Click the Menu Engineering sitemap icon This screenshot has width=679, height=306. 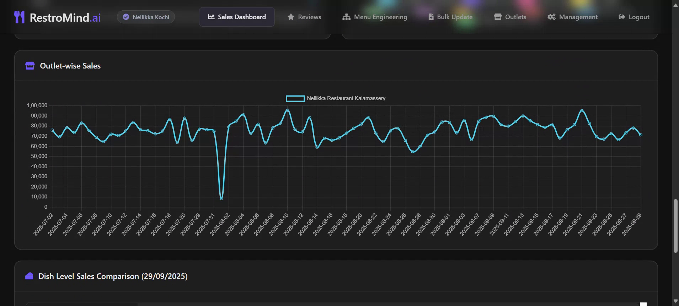coord(346,17)
